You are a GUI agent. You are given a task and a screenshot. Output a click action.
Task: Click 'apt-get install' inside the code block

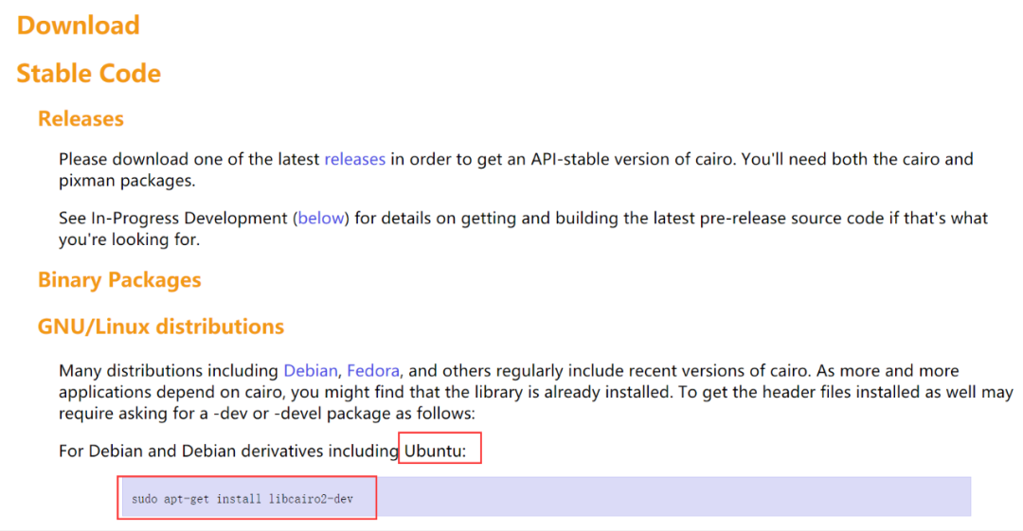(206, 498)
